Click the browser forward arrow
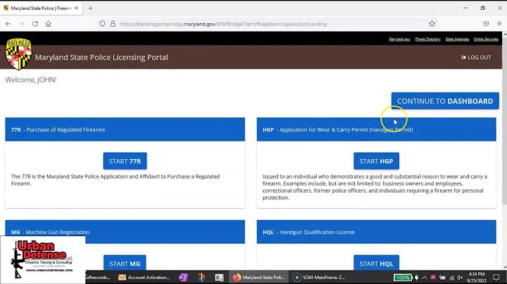 (22, 24)
